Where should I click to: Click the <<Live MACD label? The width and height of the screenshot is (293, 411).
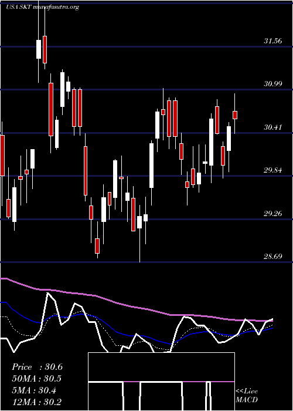(x=247, y=396)
